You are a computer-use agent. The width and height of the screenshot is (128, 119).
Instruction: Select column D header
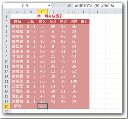(x=53, y=12)
